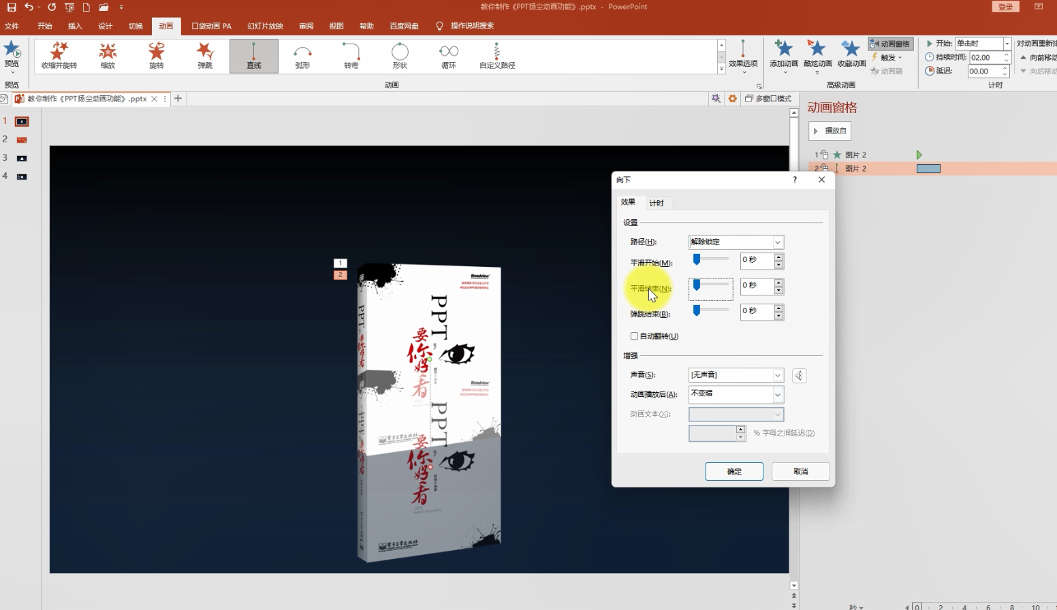The image size is (1057, 610).
Task: Open 效果选项 effect options
Action: pyautogui.click(x=743, y=56)
